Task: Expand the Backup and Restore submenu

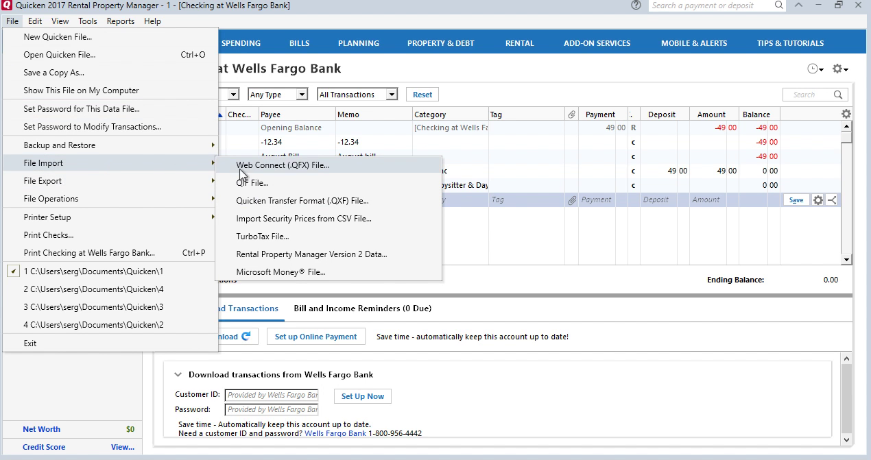Action: [x=110, y=145]
